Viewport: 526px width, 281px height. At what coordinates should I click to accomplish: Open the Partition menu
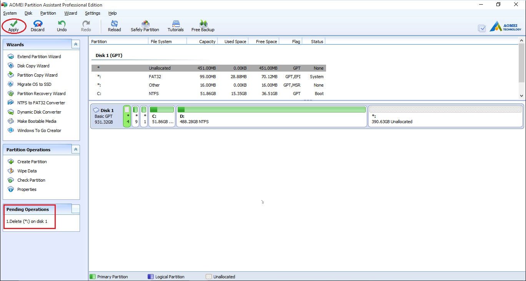[x=48, y=13]
